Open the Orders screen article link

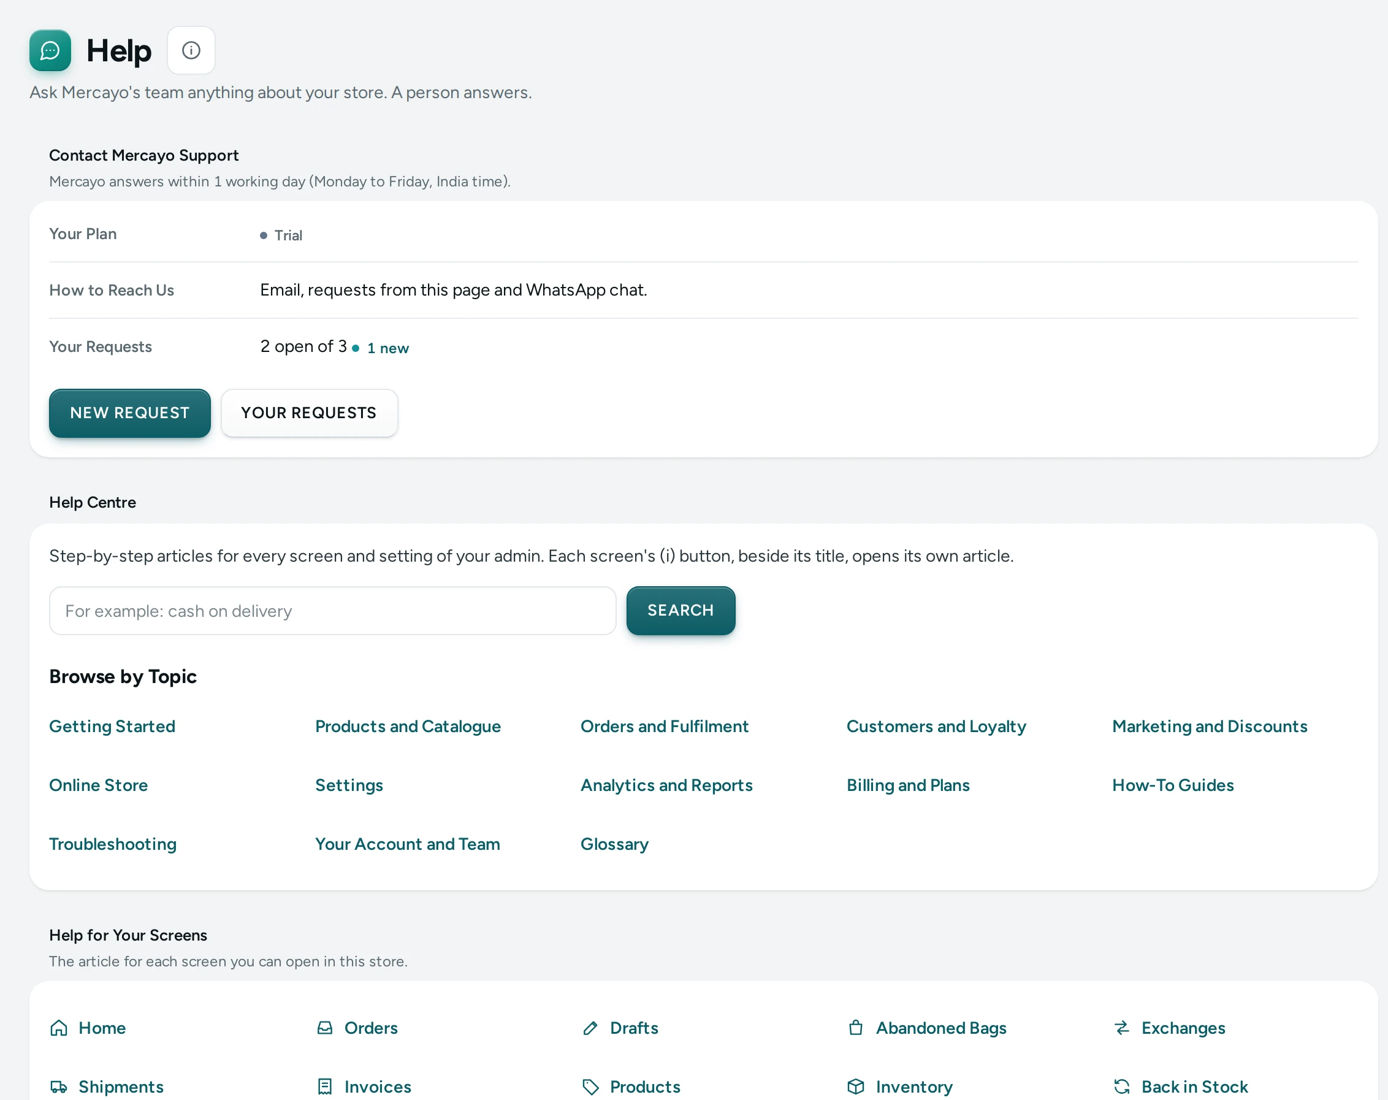(371, 1028)
